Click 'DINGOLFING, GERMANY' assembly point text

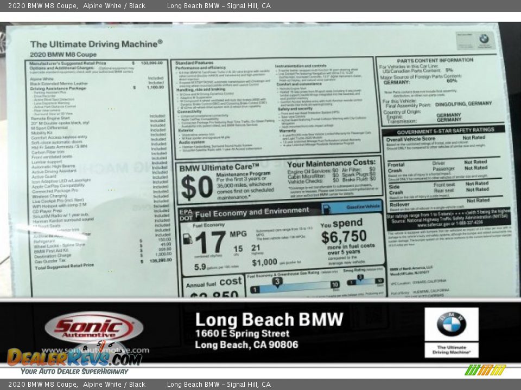(x=463, y=103)
